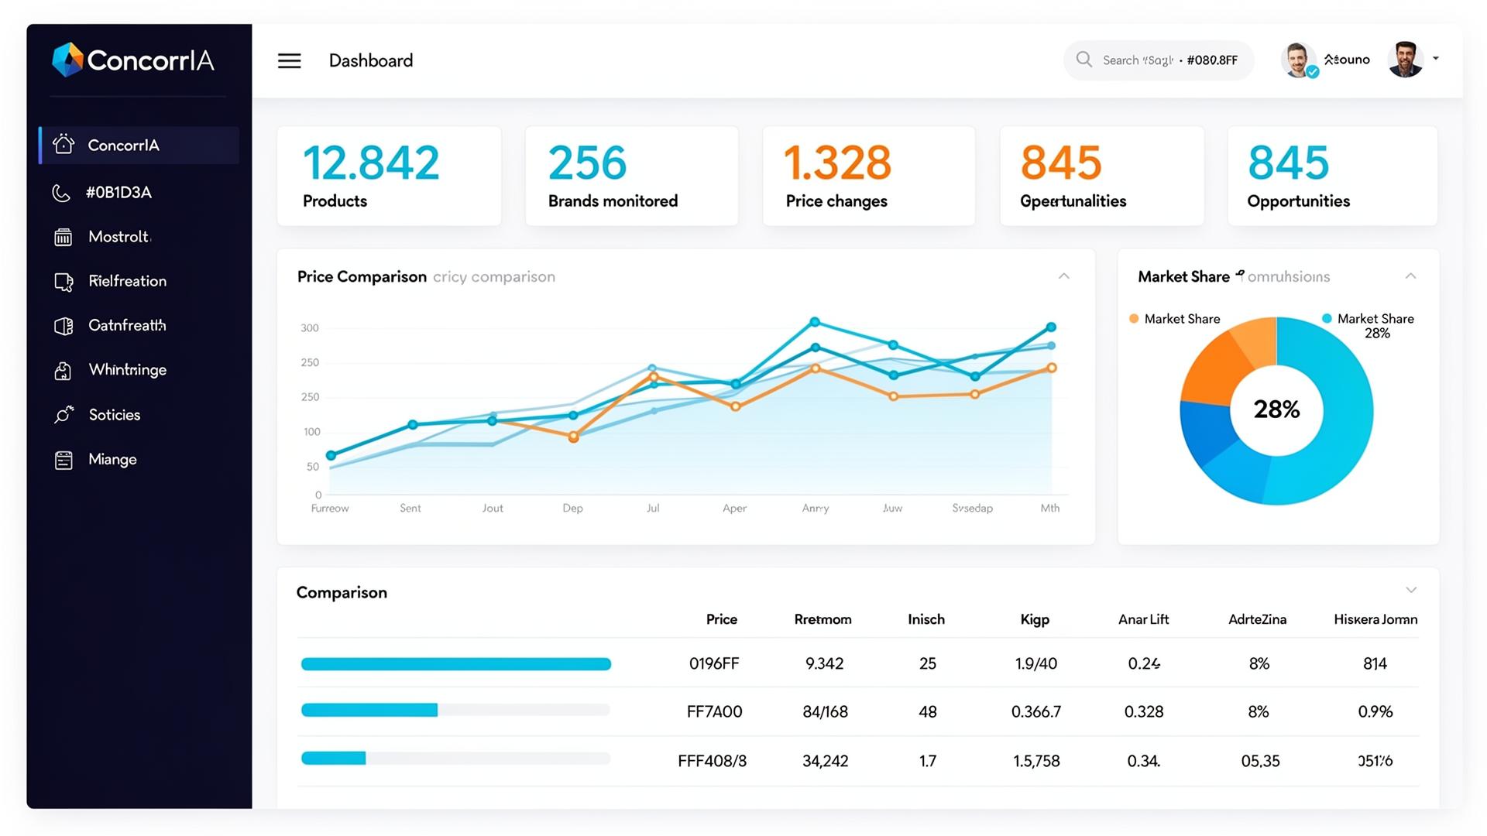
Task: Click the cyan Market Share legend dot
Action: [1327, 318]
